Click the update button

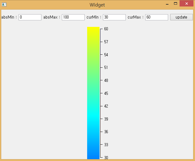coord(181,17)
